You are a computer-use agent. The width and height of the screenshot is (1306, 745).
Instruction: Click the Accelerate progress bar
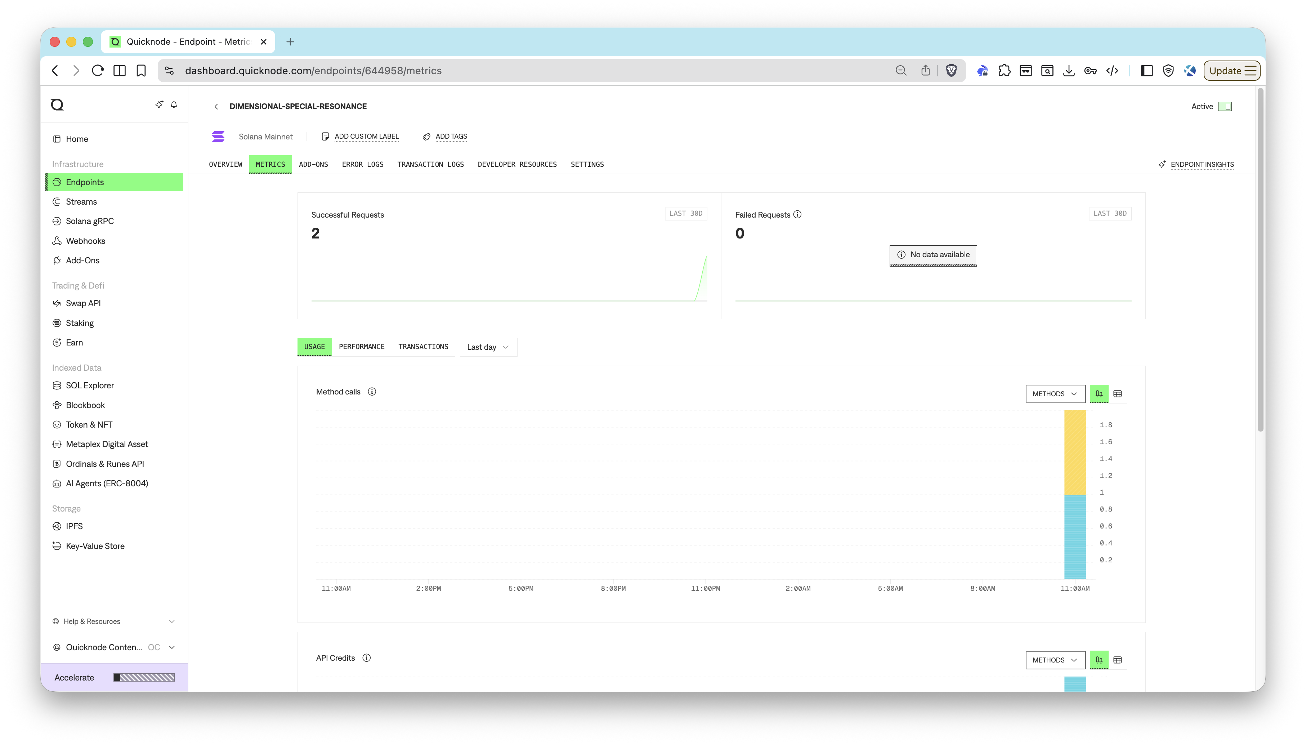[144, 678]
